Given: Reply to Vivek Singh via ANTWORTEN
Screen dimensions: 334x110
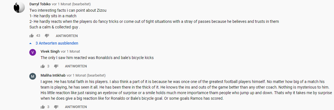Looking at the screenshot, I should [x=76, y=66].
